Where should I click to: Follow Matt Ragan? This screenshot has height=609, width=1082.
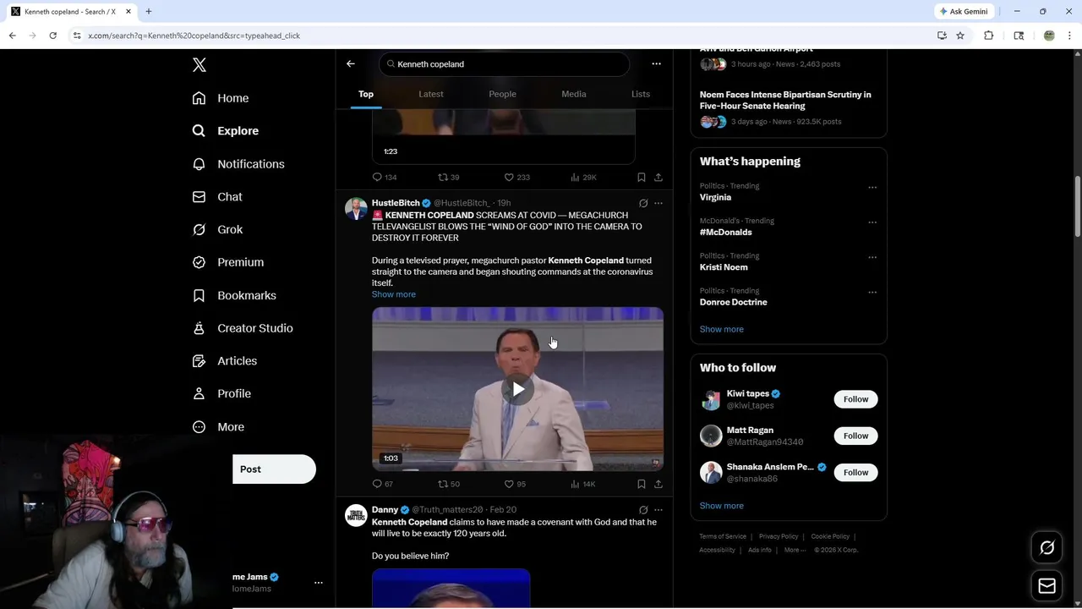coord(855,436)
